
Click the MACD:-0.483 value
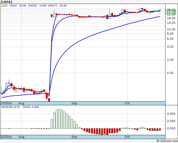[31, 107]
